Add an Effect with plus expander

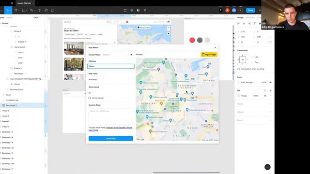point(270,112)
